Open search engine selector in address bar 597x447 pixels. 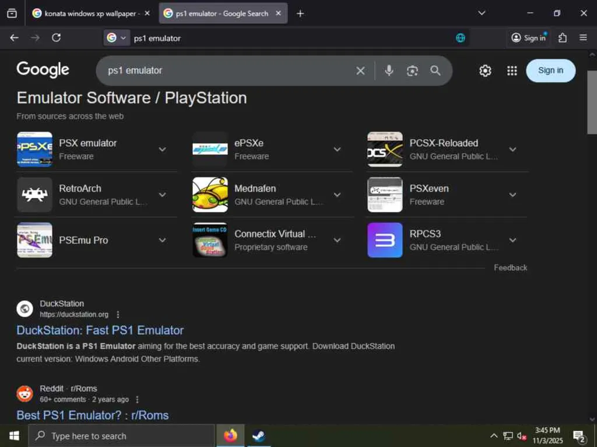pos(117,38)
